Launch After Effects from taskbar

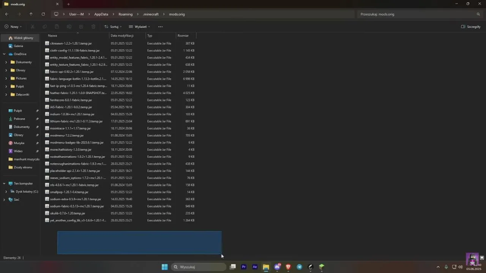tap(255, 267)
